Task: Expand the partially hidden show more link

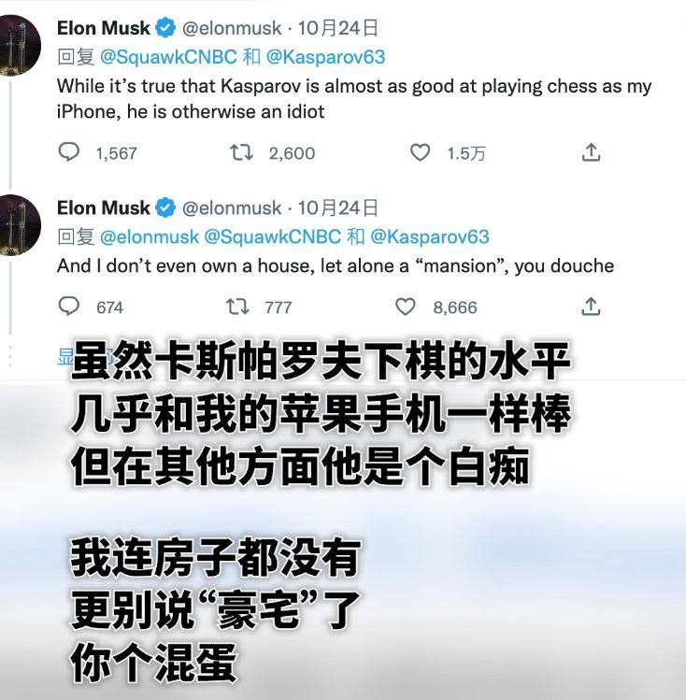Action: 66,357
